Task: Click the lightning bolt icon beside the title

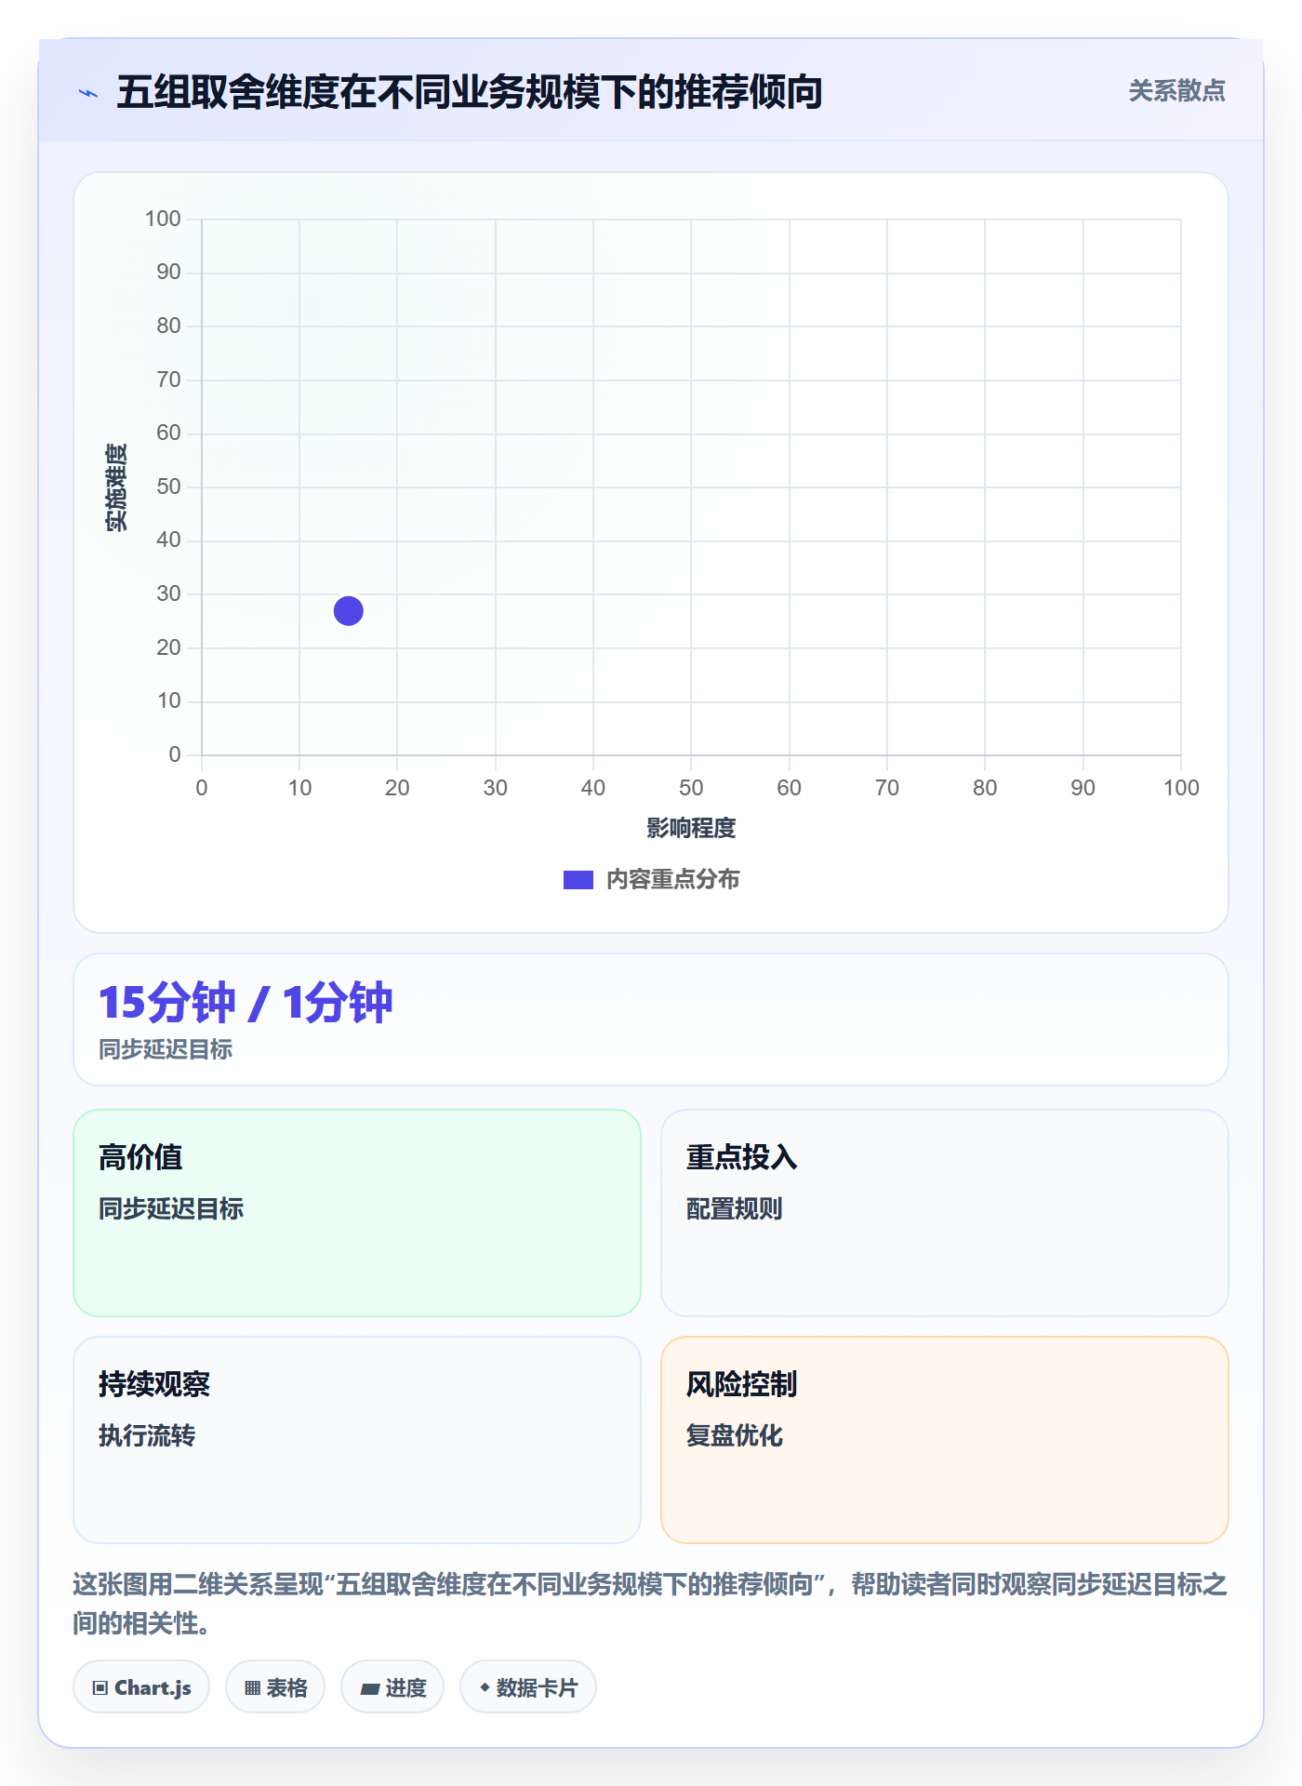Action: (88, 93)
